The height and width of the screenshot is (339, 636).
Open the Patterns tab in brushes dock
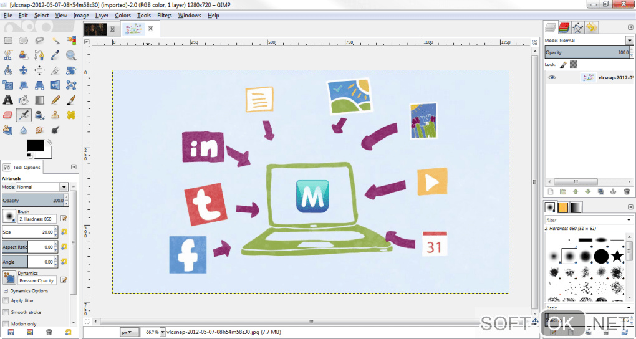[x=563, y=208]
